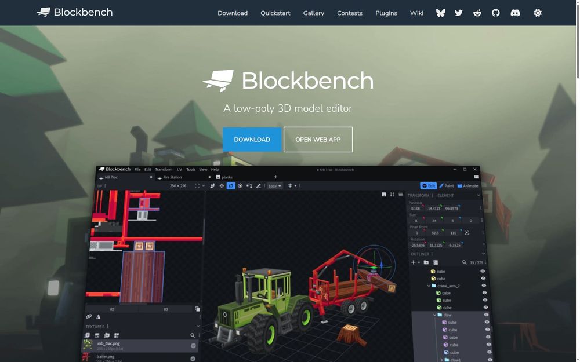The width and height of the screenshot is (580, 362).
Task: Switch to Paint mode
Action: 447,186
